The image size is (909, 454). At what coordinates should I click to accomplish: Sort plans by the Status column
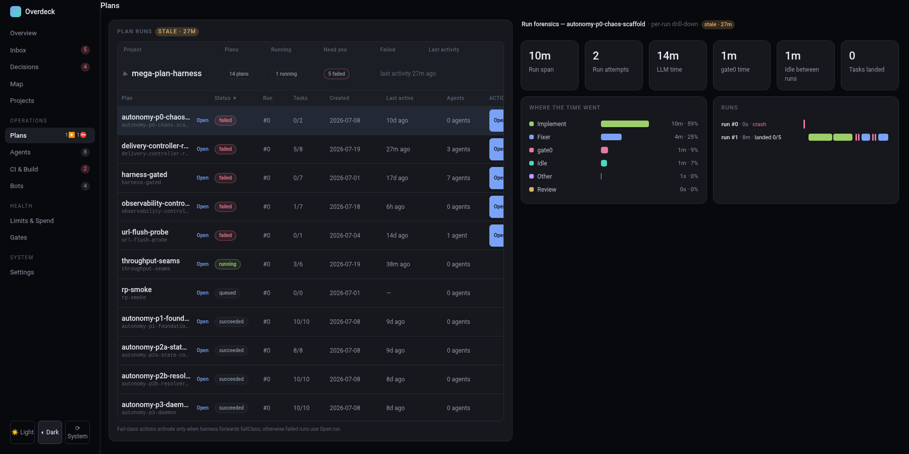click(225, 98)
